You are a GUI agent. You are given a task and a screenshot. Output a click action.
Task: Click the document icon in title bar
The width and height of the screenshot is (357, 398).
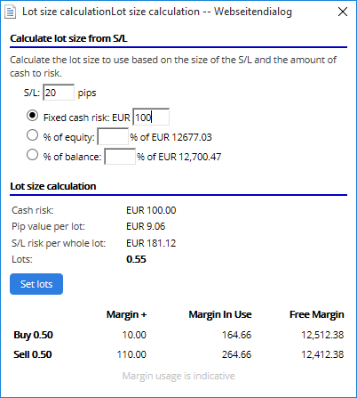[x=11, y=12]
